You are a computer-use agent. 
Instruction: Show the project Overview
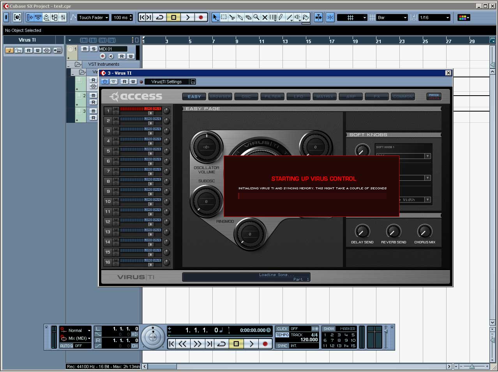(46, 17)
